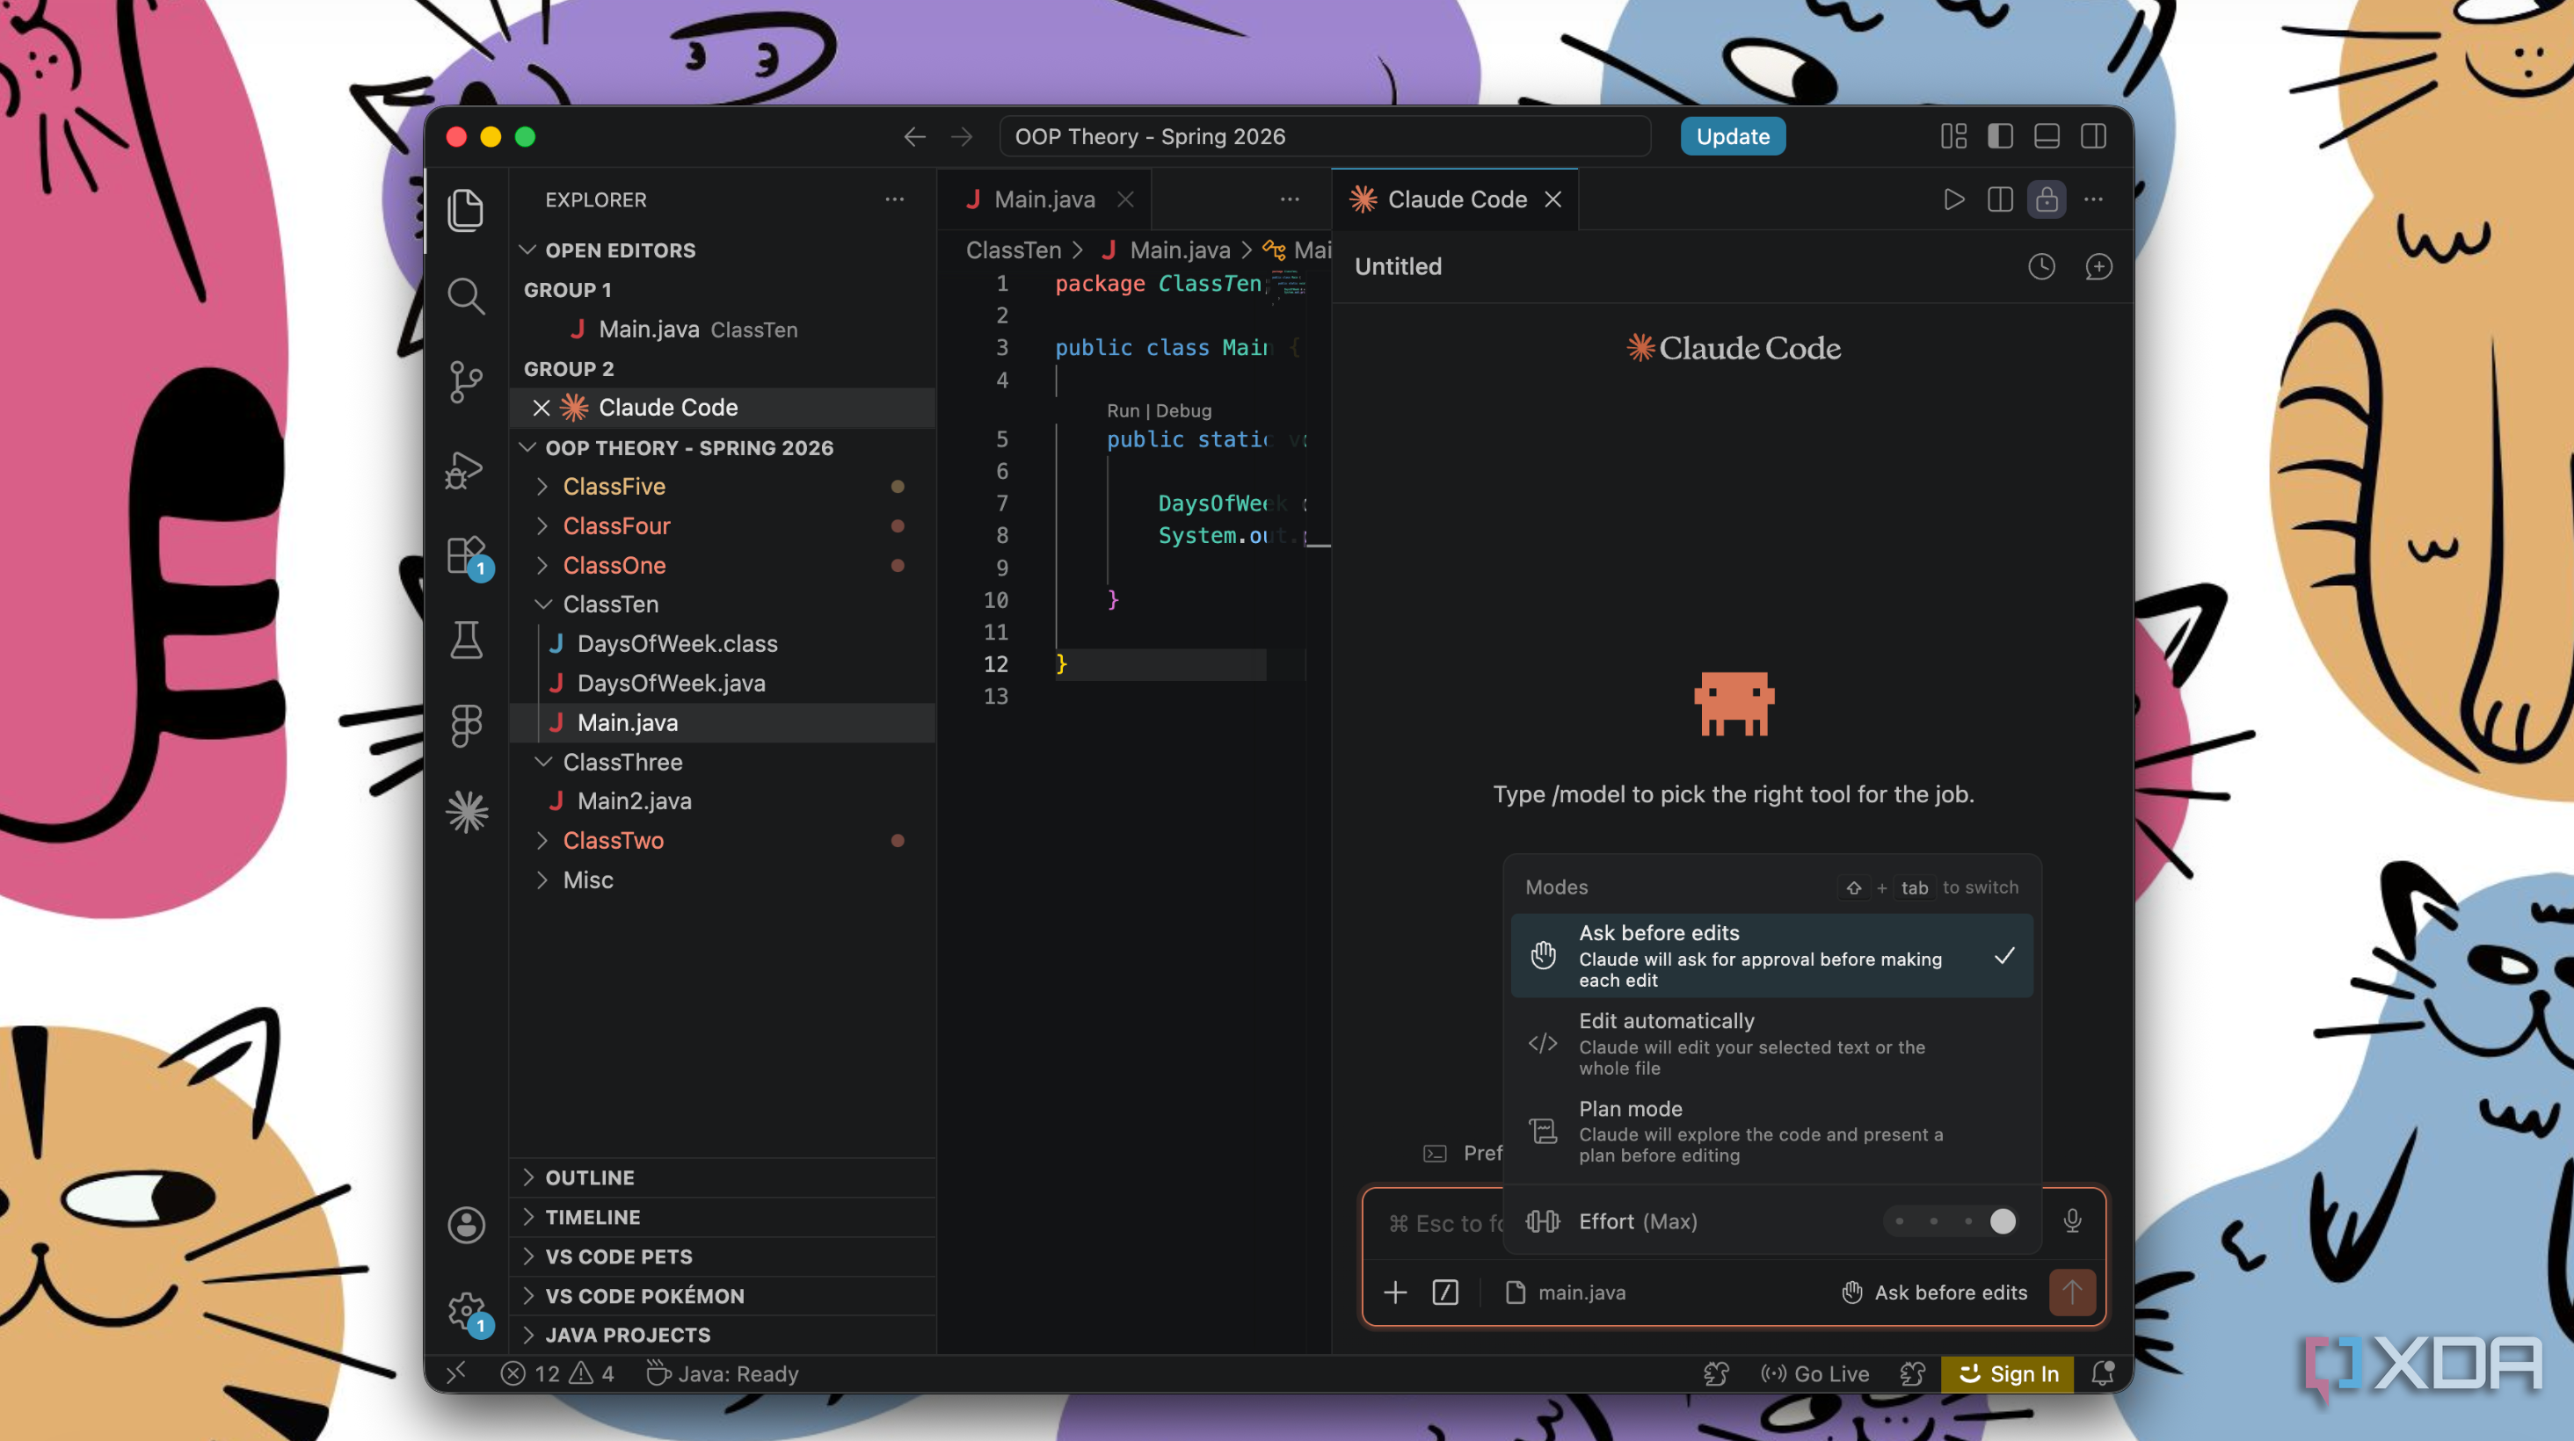
Task: Open the Figma view in activity bar
Action: pos(466,726)
